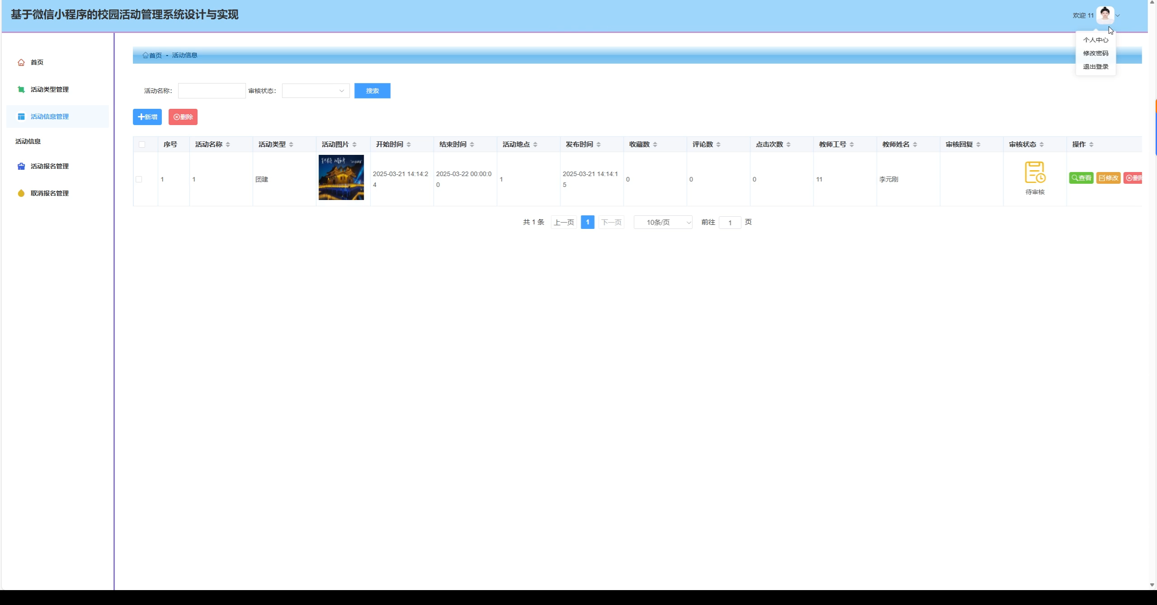The height and width of the screenshot is (605, 1157).
Task: Click the 活动报名管理 briefcase icon
Action: [21, 166]
